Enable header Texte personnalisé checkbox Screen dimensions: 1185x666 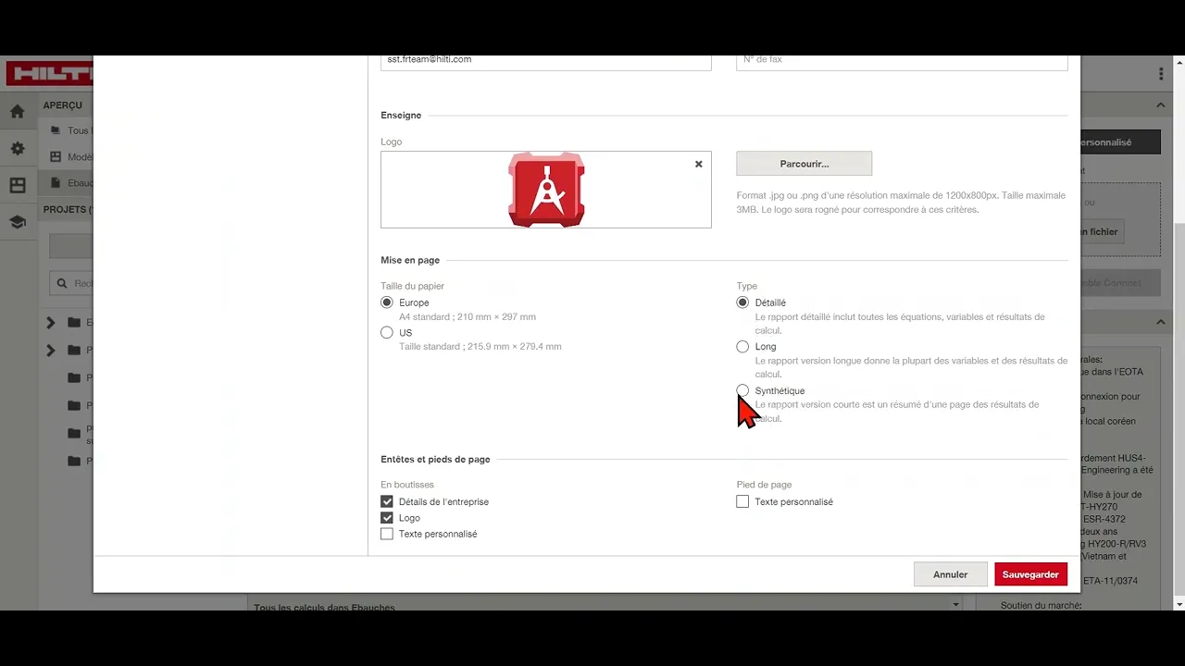point(387,534)
